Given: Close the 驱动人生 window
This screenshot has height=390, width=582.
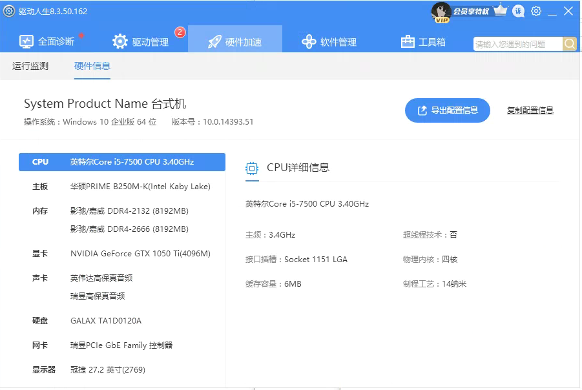Looking at the screenshot, I should [x=568, y=11].
